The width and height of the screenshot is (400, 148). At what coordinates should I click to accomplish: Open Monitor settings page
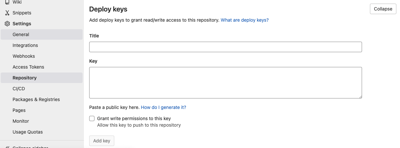tap(21, 121)
